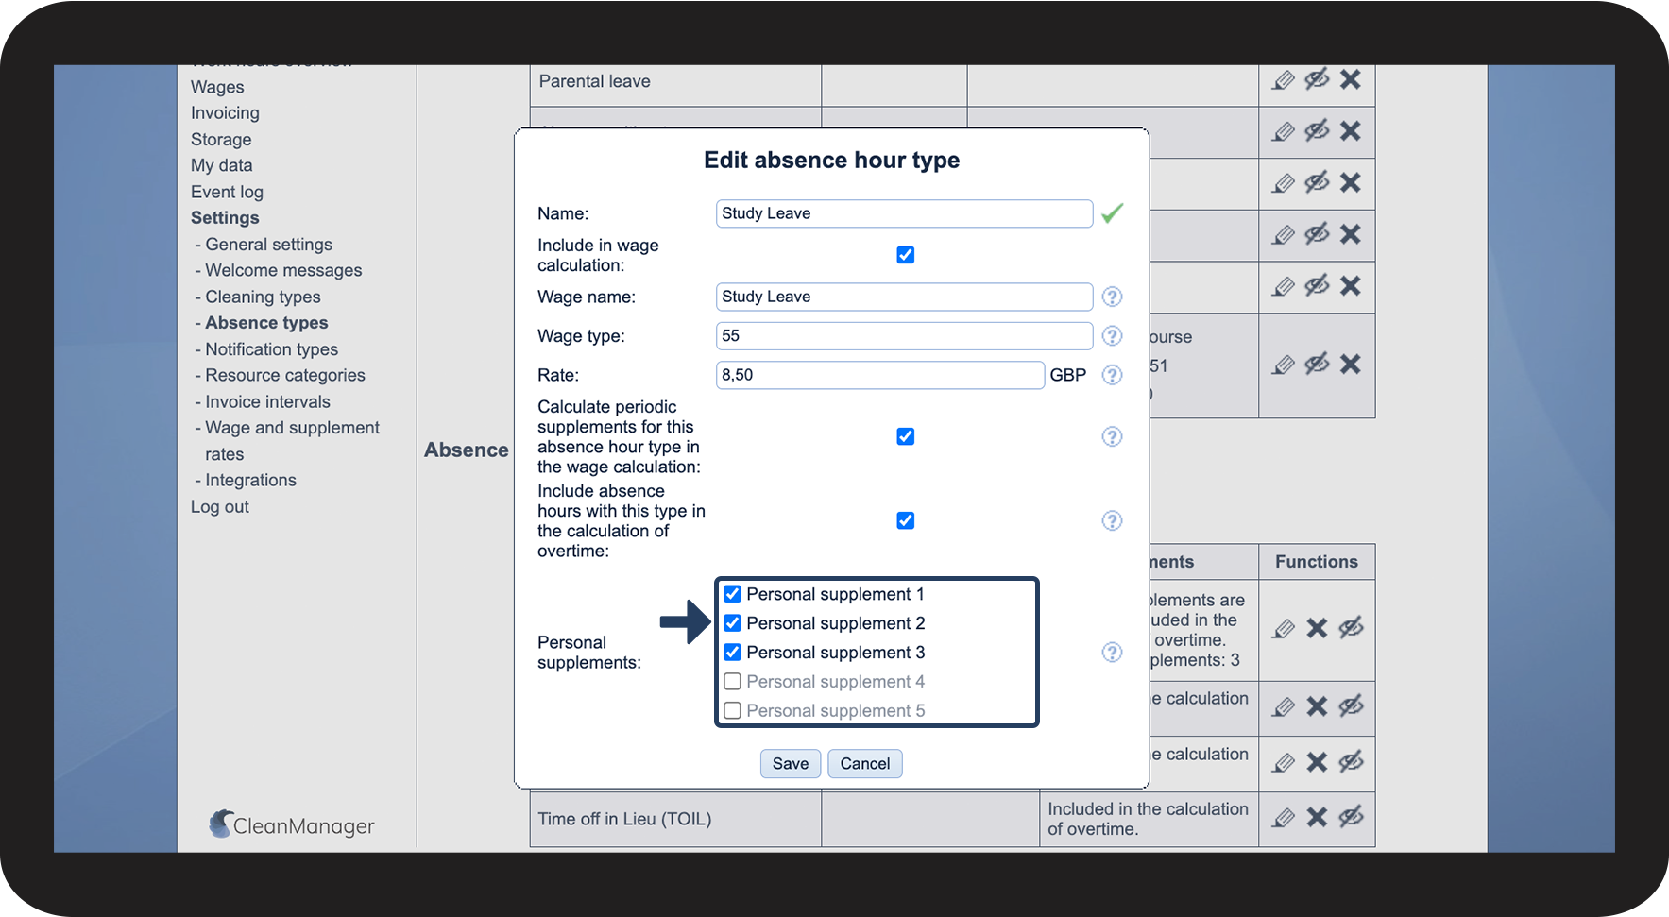Uncheck Include in wage calculation checkbox
1669x917 pixels.
point(905,255)
